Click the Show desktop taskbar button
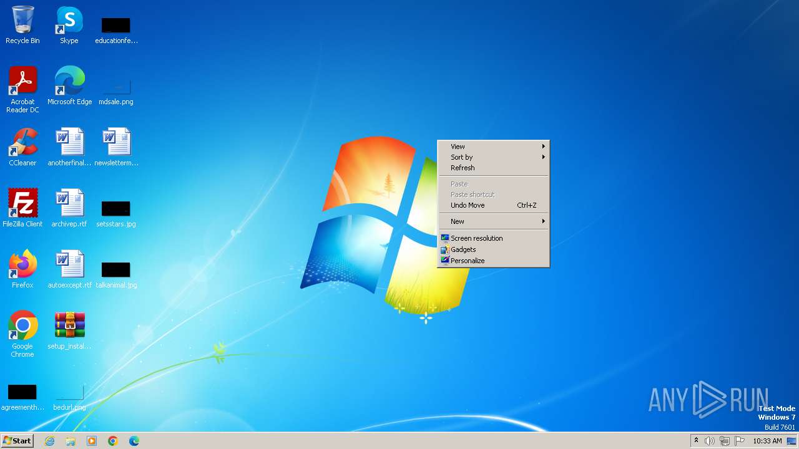This screenshot has width=799, height=449. pyautogui.click(x=792, y=441)
